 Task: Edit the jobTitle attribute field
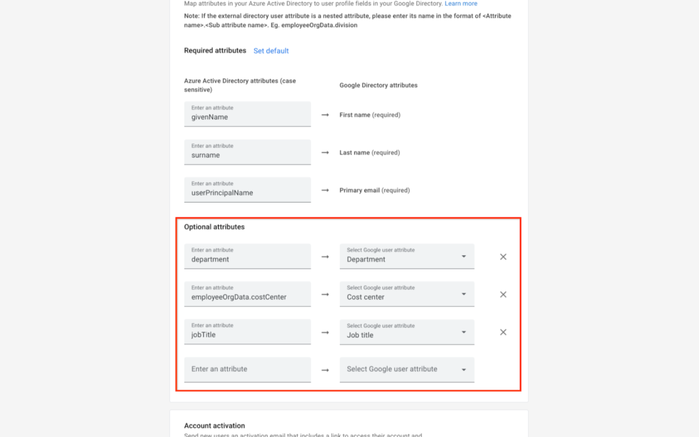coord(247,331)
